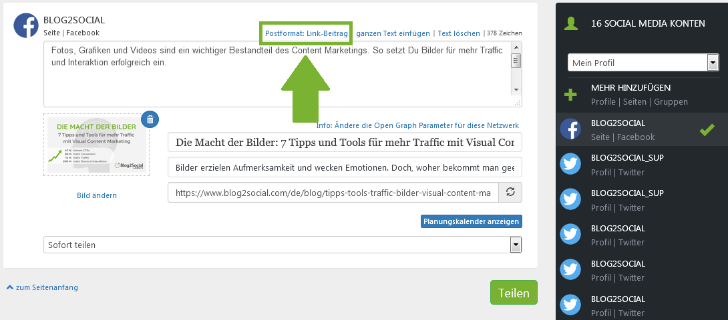
Task: Click the Seiten link under Mehr Hinzufügen
Action: point(634,101)
